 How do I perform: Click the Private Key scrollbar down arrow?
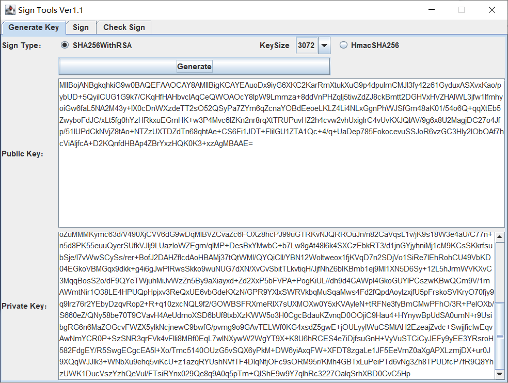point(500,374)
